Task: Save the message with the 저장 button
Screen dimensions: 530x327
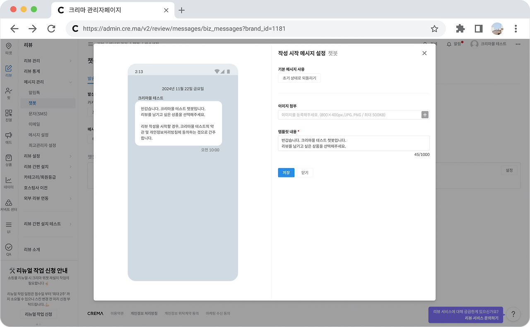Action: 286,172
